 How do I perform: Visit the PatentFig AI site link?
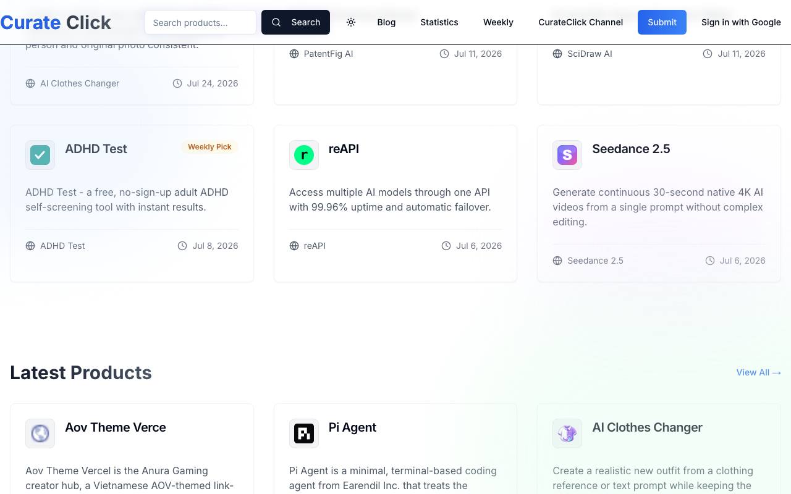pos(328,54)
